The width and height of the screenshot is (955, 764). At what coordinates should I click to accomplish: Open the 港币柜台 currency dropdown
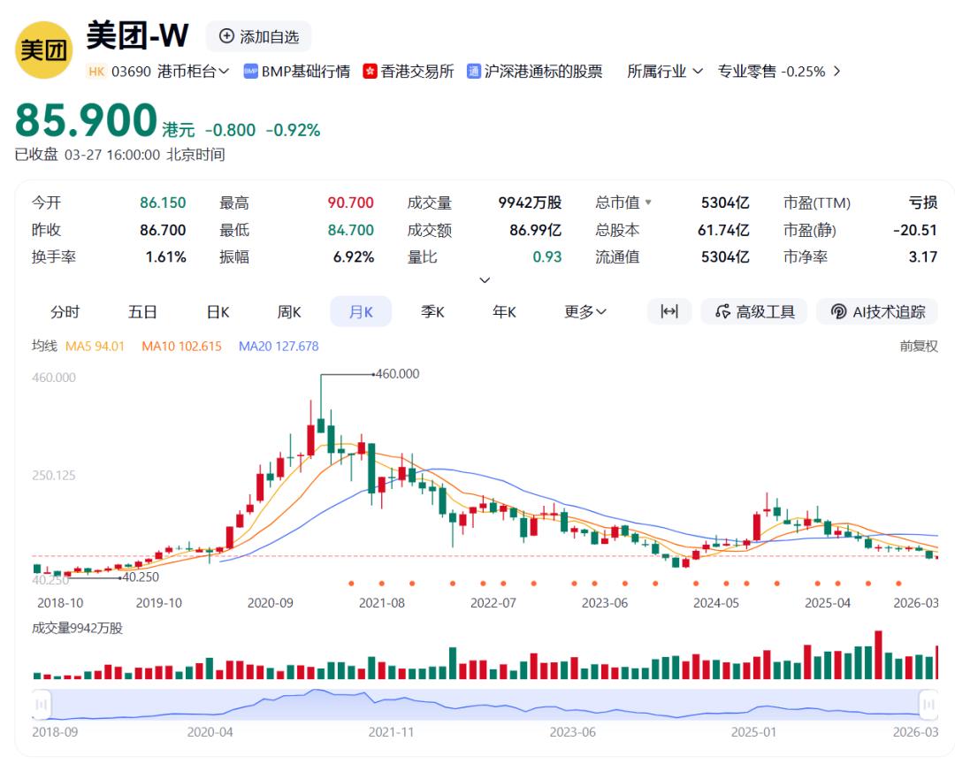pyautogui.click(x=193, y=72)
